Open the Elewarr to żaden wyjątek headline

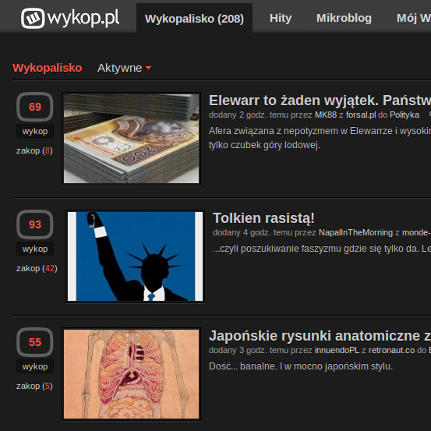pos(320,101)
